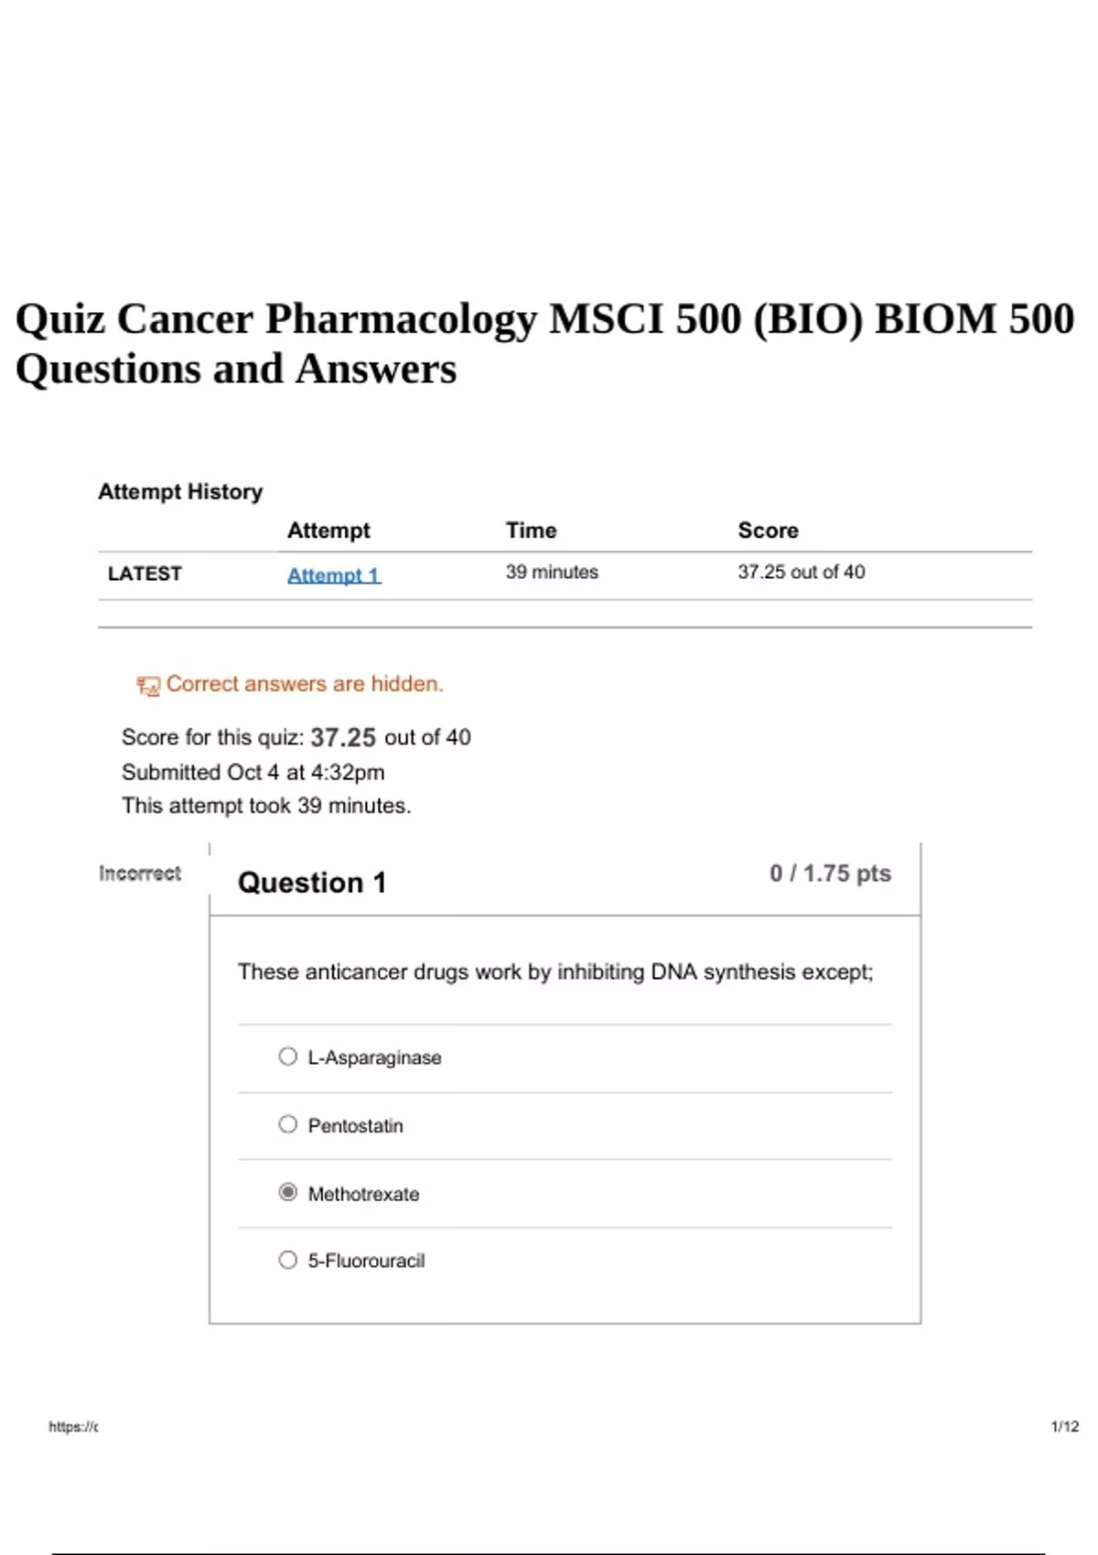The width and height of the screenshot is (1098, 1555).
Task: Click the 'Correct answers are hidden' message
Action: pos(305,684)
